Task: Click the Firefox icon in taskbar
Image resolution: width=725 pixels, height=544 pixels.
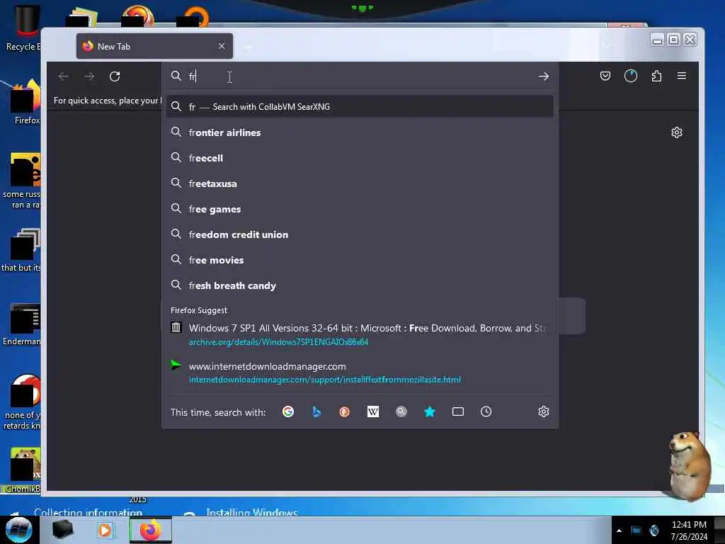Action: 150,530
